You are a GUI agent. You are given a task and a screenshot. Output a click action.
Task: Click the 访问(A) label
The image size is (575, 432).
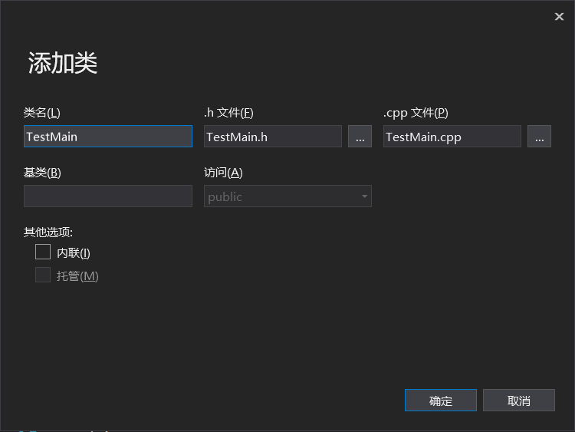point(223,173)
